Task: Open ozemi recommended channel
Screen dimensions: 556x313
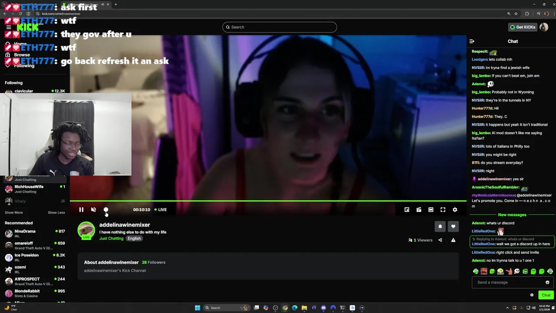Action: click(x=35, y=269)
